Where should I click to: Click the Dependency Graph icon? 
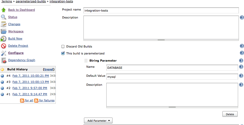pyautogui.click(x=3, y=60)
